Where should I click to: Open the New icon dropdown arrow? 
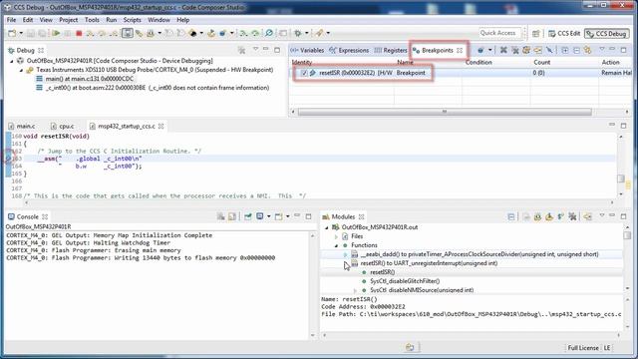21,33
